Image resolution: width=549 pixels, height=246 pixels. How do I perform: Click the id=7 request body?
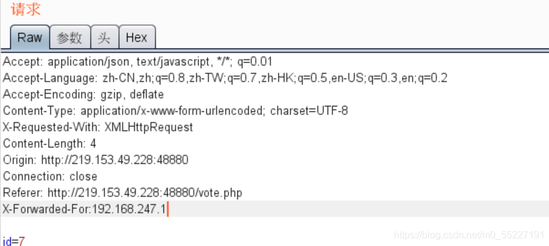coord(13,241)
